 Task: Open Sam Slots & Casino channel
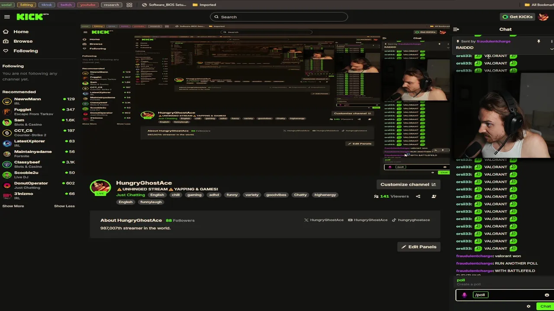[x=39, y=122]
